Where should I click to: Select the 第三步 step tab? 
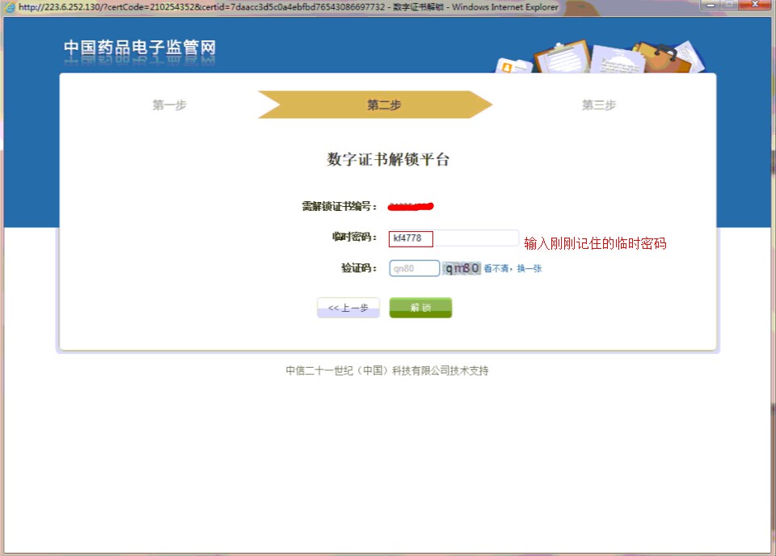pyautogui.click(x=599, y=105)
